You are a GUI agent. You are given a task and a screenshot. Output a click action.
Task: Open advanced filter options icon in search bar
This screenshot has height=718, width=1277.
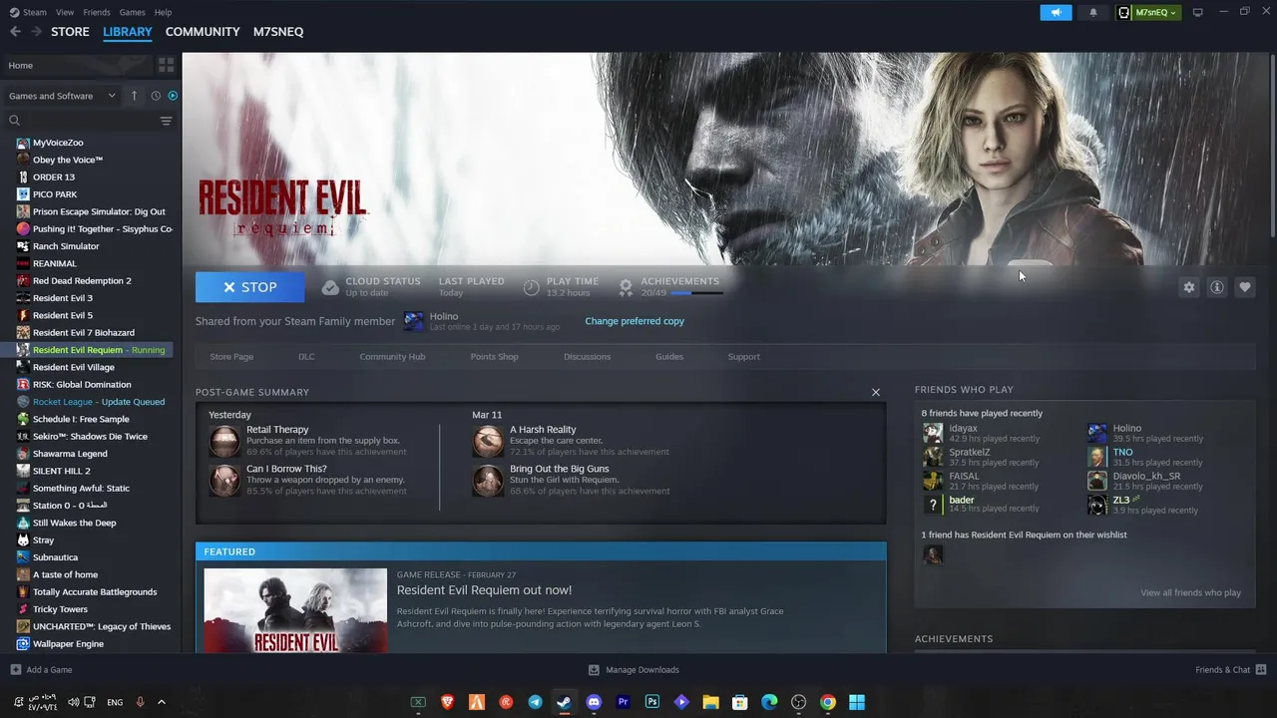(x=166, y=121)
